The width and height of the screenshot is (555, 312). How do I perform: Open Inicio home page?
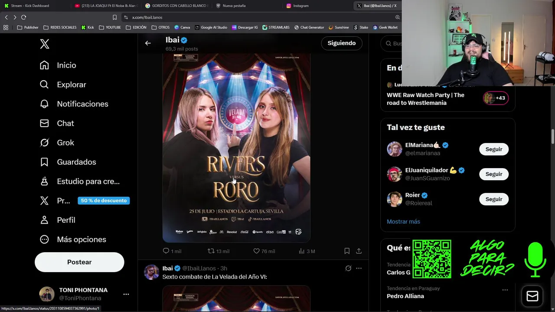pos(58,65)
